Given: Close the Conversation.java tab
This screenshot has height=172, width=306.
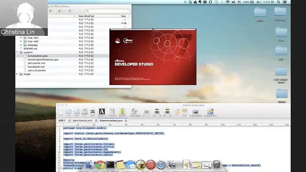Looking at the screenshot, I should (126, 121).
